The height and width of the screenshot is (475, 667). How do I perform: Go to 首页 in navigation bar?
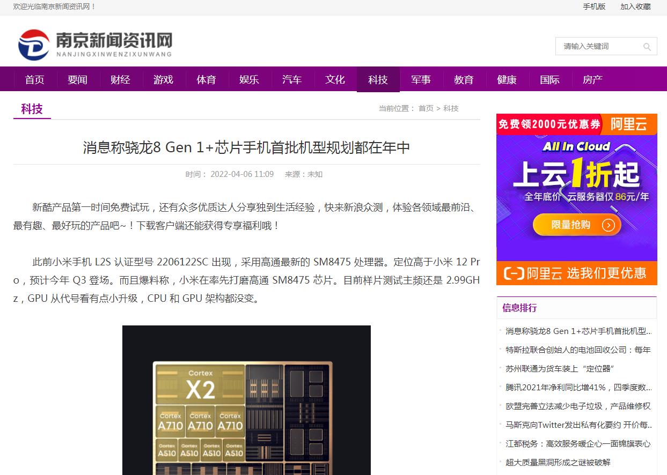coord(35,79)
